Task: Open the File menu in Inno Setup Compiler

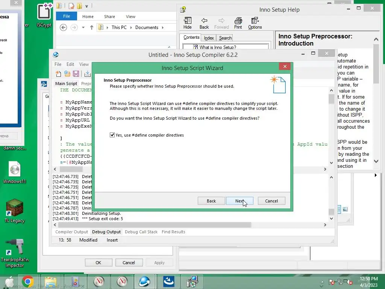Action: click(58, 64)
